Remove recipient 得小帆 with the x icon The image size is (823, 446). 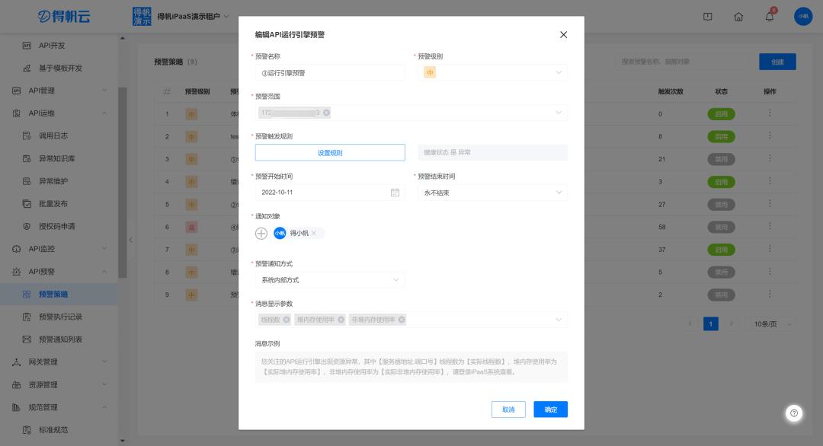(x=314, y=234)
